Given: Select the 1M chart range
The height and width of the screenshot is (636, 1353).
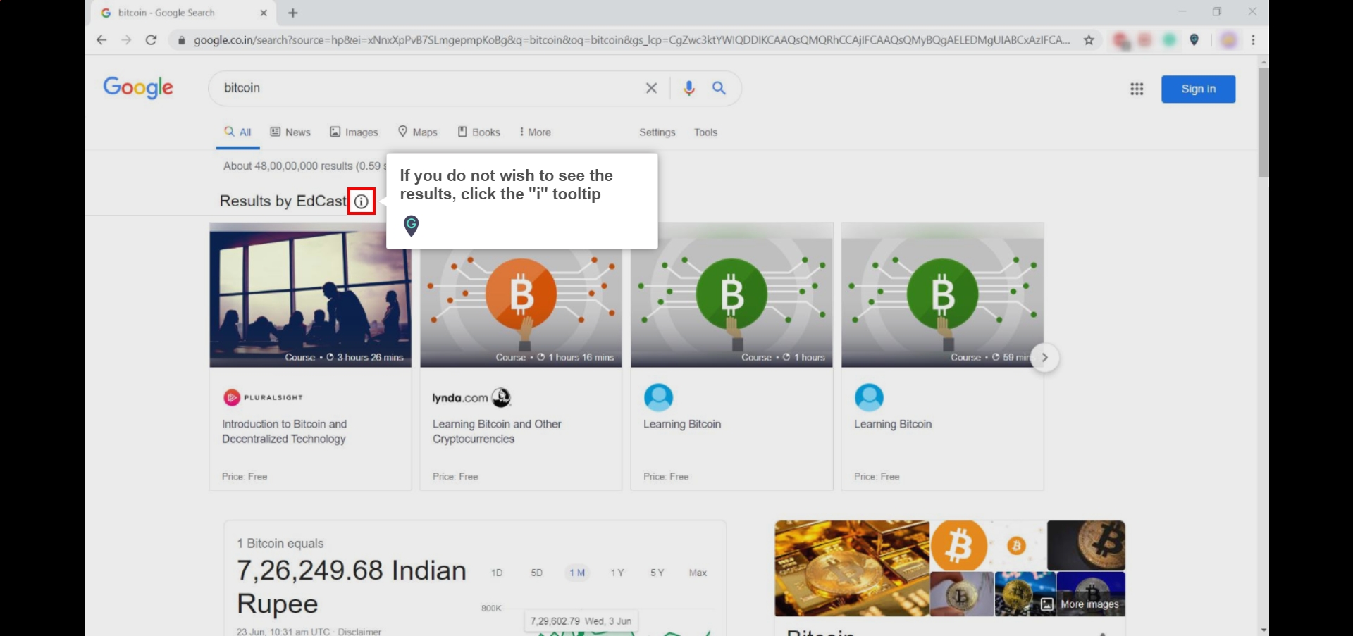Looking at the screenshot, I should point(577,573).
